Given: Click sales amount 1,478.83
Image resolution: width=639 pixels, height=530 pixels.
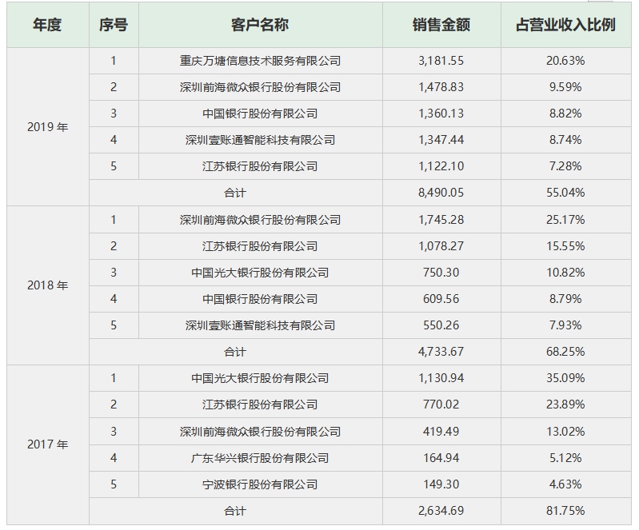Looking at the screenshot, I should click(441, 87).
